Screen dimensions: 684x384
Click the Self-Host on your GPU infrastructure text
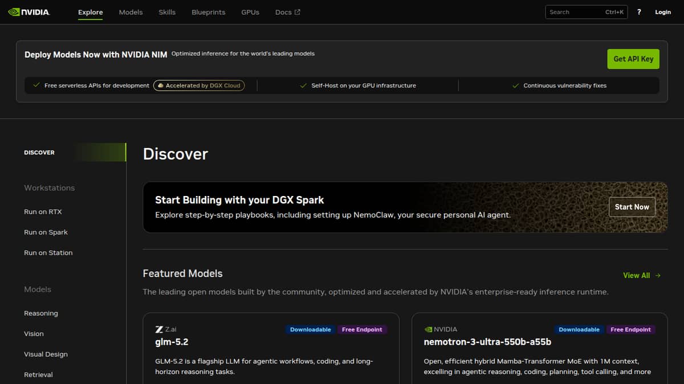(364, 85)
